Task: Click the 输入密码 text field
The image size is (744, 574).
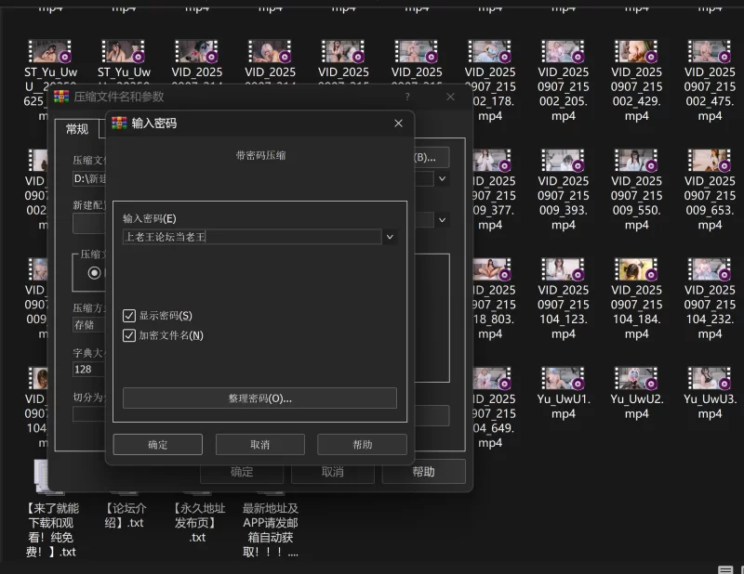Action: pyautogui.click(x=251, y=237)
